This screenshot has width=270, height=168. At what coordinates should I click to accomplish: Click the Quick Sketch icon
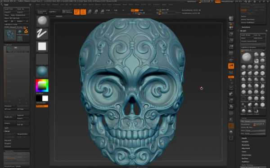[x=67, y=12]
